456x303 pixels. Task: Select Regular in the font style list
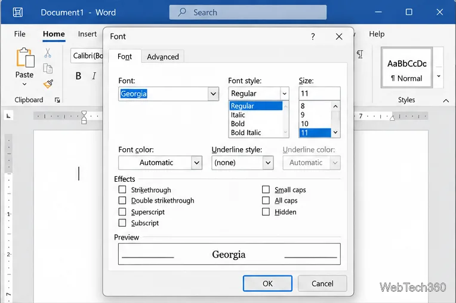point(255,106)
